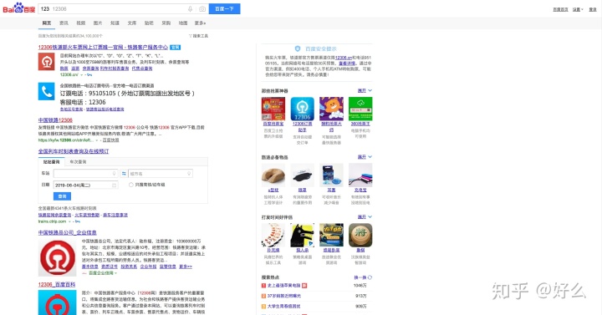Screen dimensions: 602x315
Task: Switch to the 图片 tab
Action: pyautogui.click(x=98, y=23)
